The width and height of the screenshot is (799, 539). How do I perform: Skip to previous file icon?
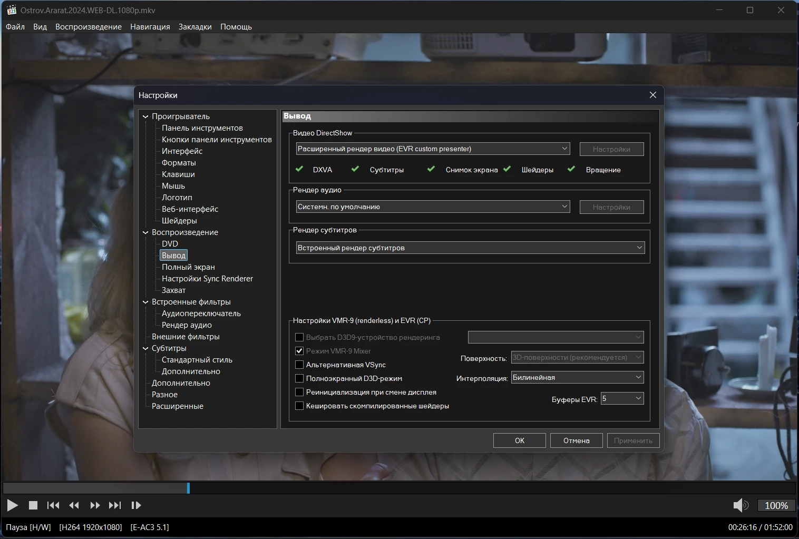pyautogui.click(x=53, y=505)
